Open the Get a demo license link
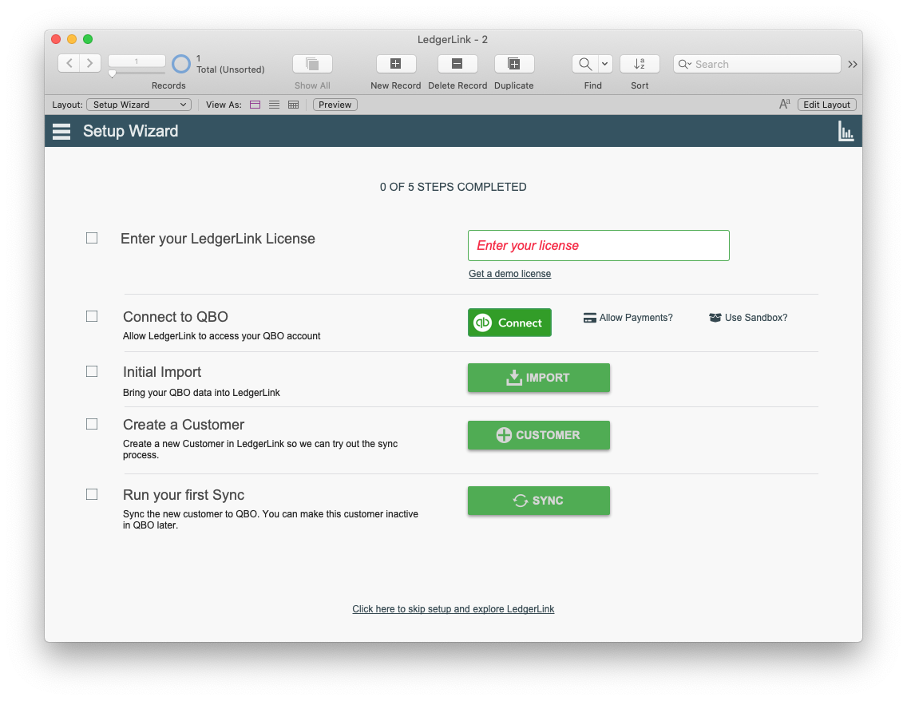Image resolution: width=907 pixels, height=701 pixels. tap(509, 274)
